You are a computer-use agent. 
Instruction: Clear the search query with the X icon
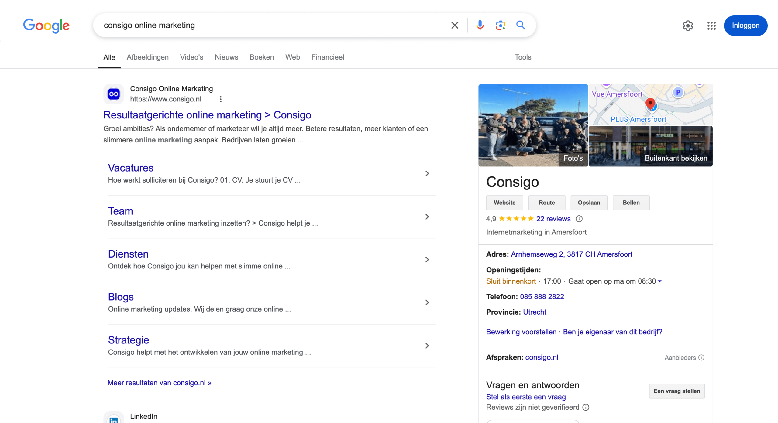(x=455, y=25)
